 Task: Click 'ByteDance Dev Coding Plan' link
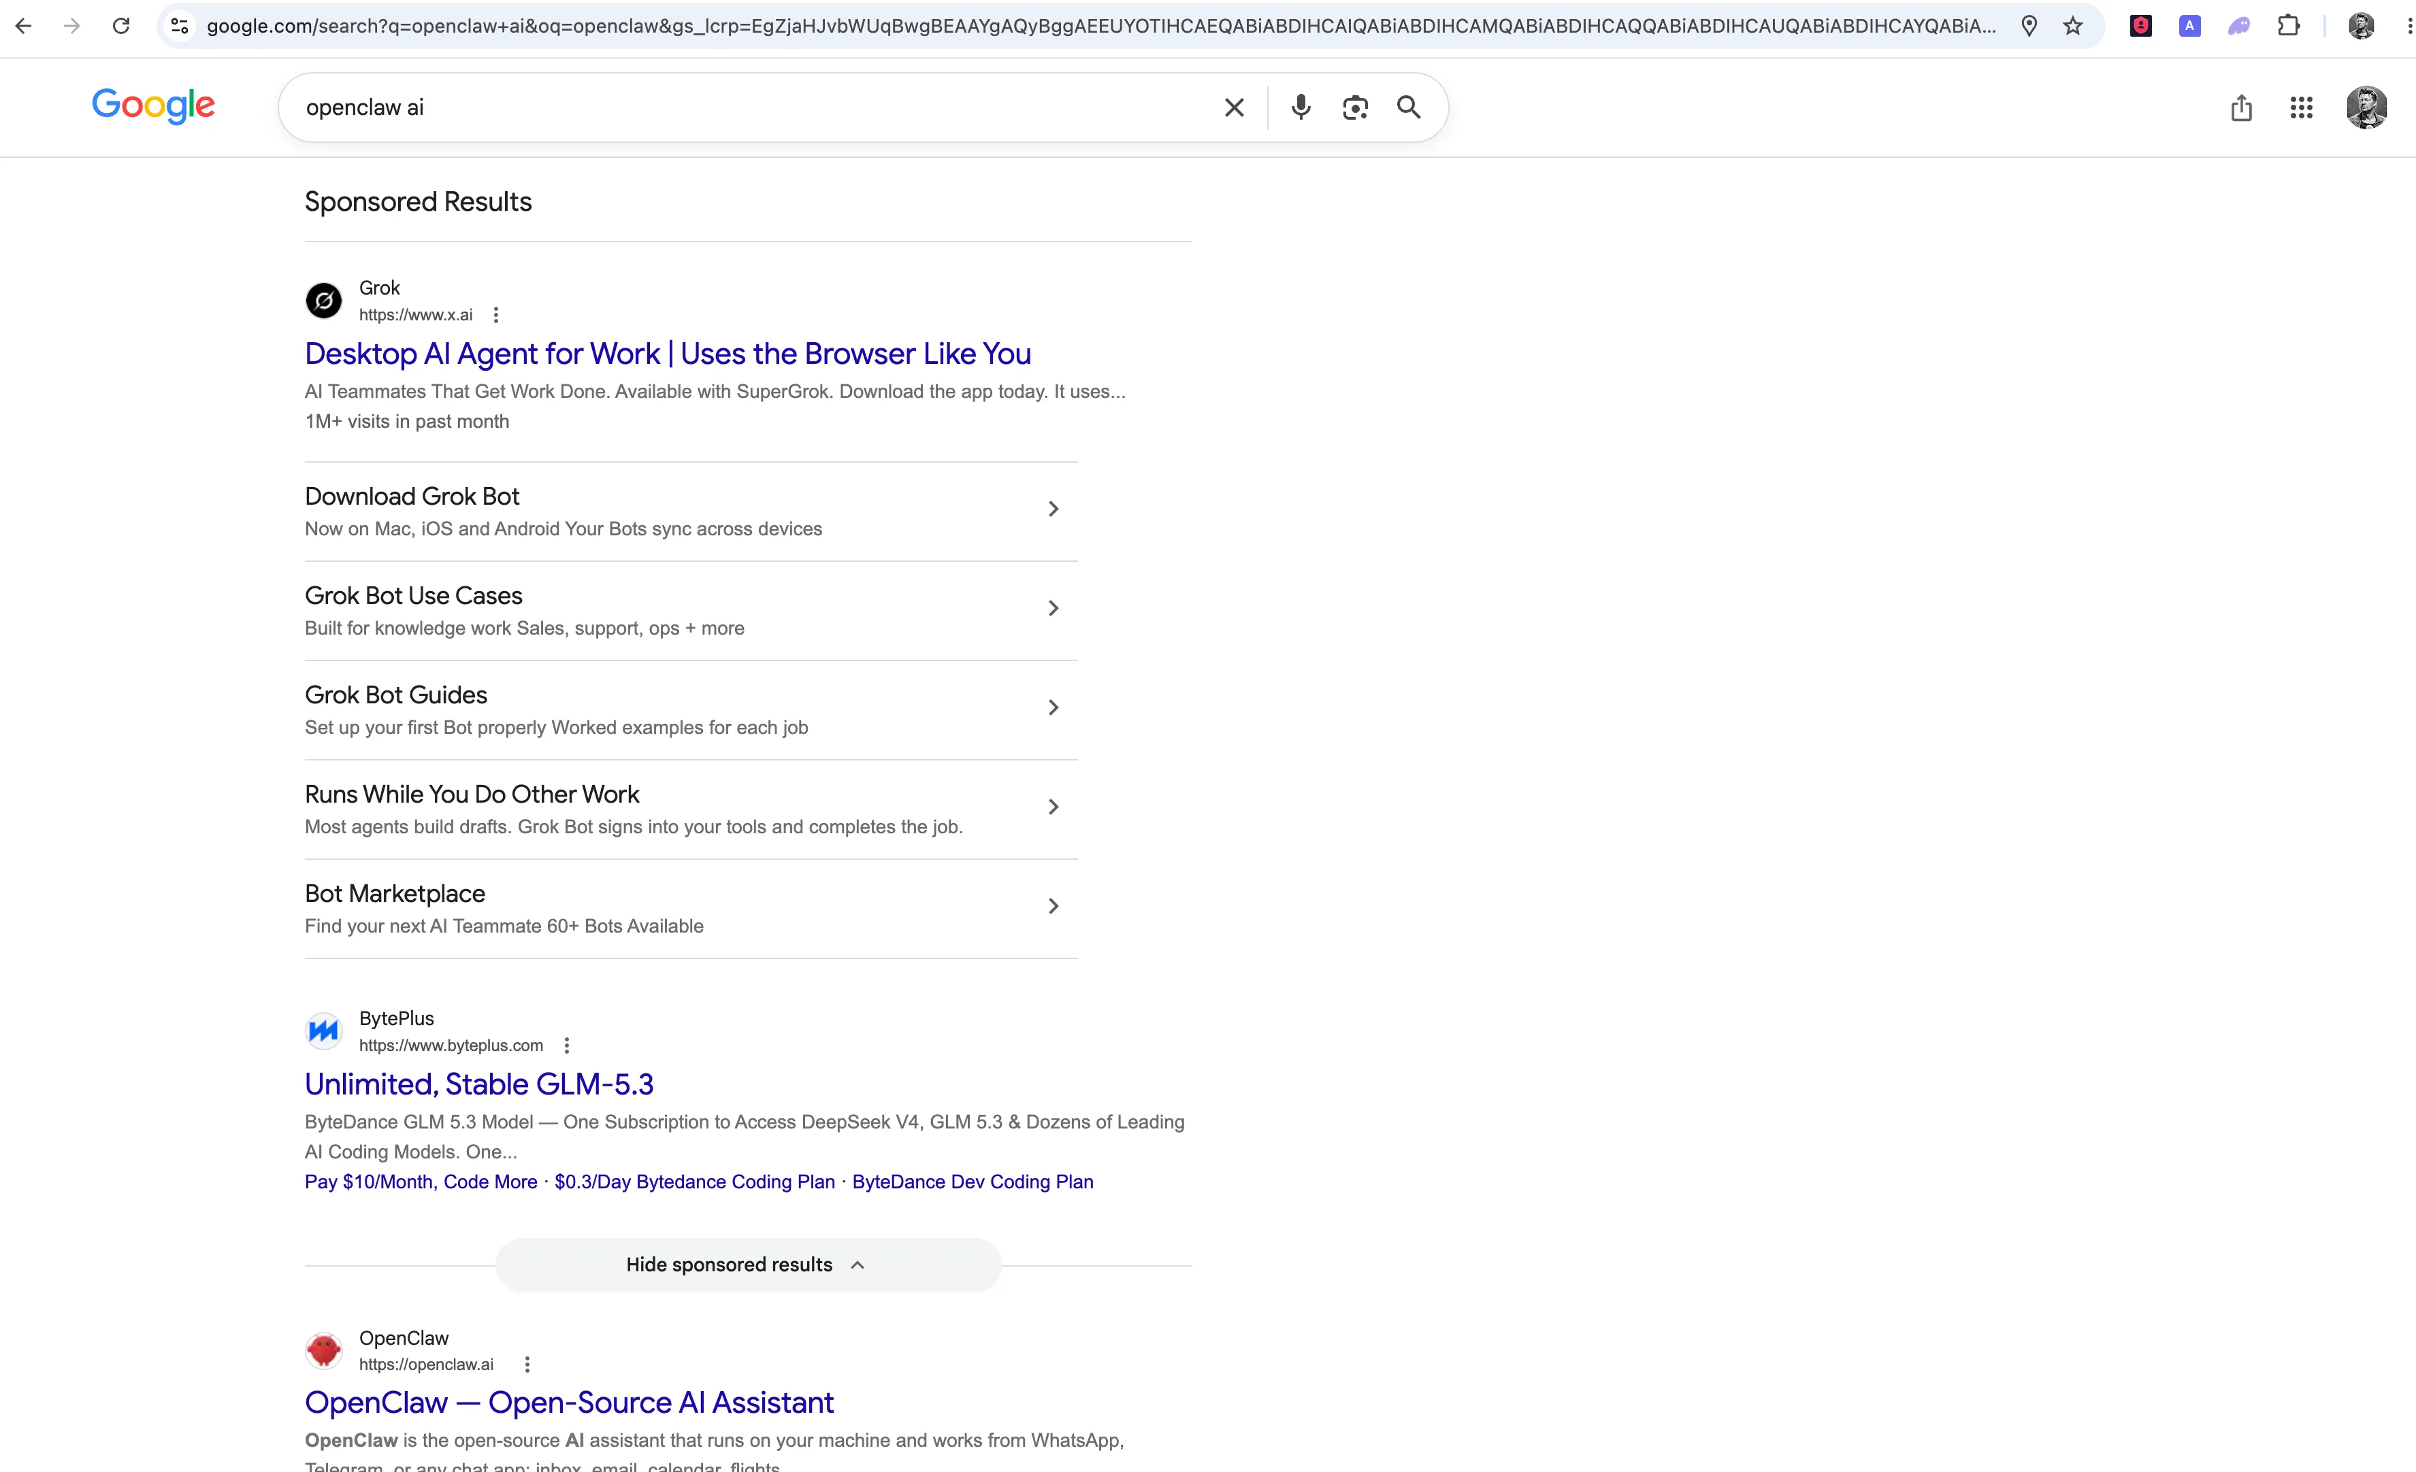click(x=973, y=1182)
